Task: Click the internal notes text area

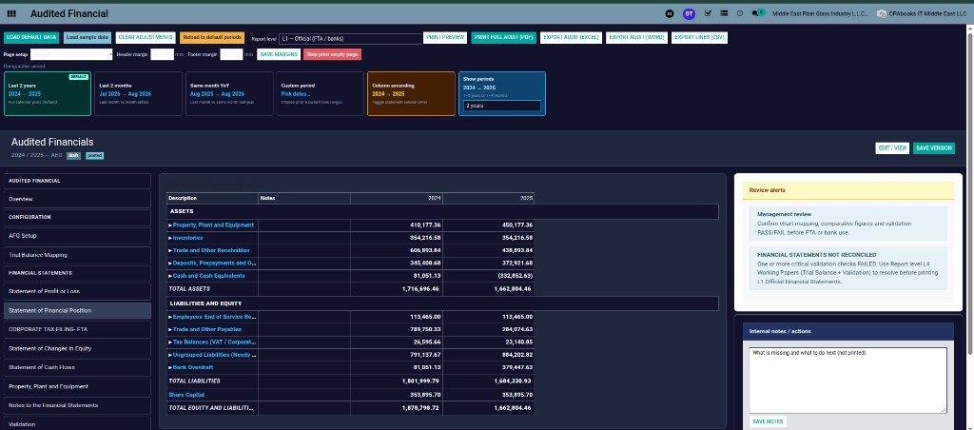Action: tap(847, 381)
